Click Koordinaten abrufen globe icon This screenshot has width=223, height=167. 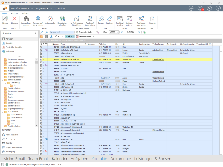[x=62, y=19]
